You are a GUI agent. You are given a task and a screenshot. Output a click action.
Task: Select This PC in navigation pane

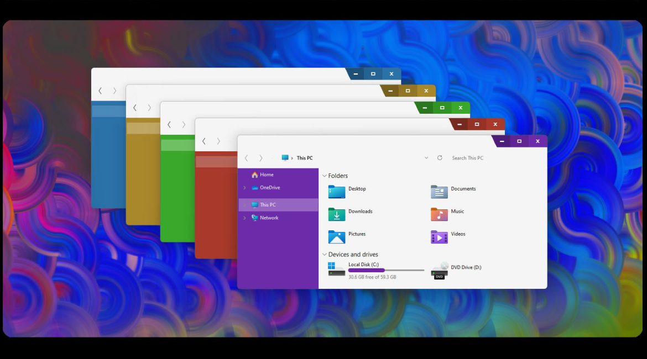point(279,205)
